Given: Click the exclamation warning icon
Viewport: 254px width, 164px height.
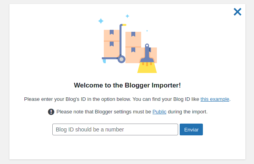Looking at the screenshot, I should (x=51, y=112).
